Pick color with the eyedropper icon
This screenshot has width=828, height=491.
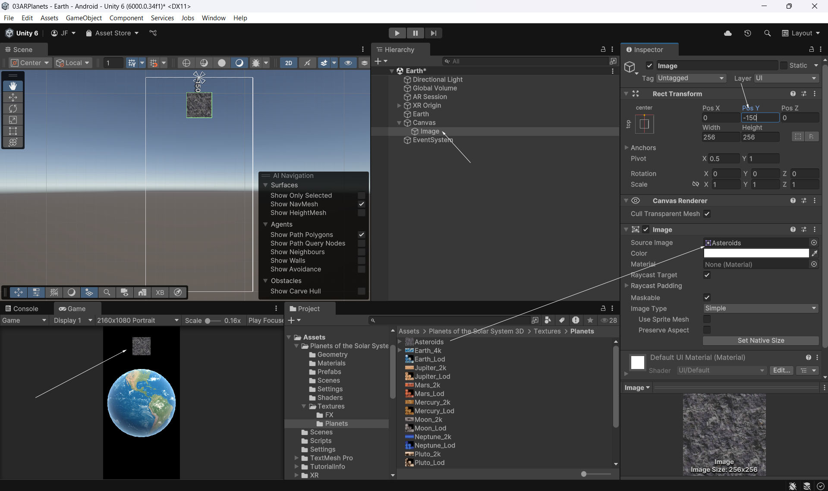(814, 253)
